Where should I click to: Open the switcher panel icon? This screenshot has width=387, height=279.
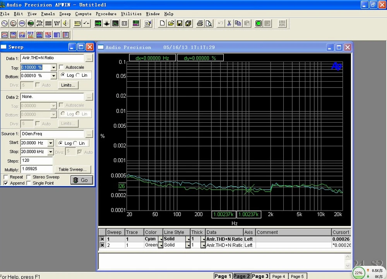[86, 24]
